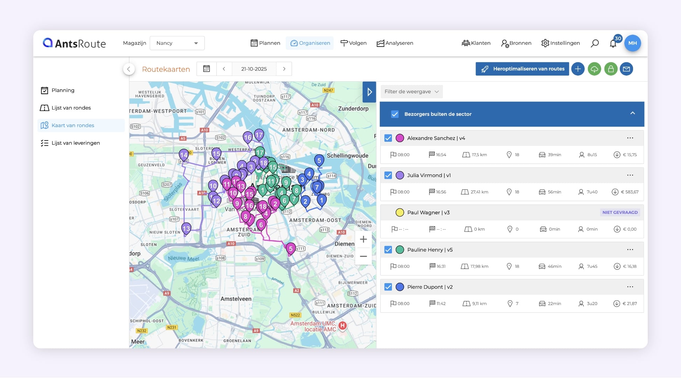Uncheck the Julia Virmond route checkbox

(x=388, y=175)
